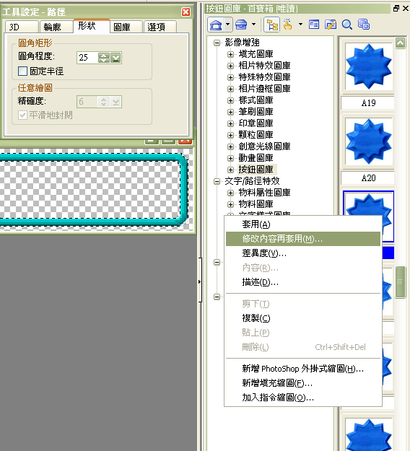The height and width of the screenshot is (451, 410).
Task: Expand the 樣式圖庫 node
Action: (x=230, y=100)
